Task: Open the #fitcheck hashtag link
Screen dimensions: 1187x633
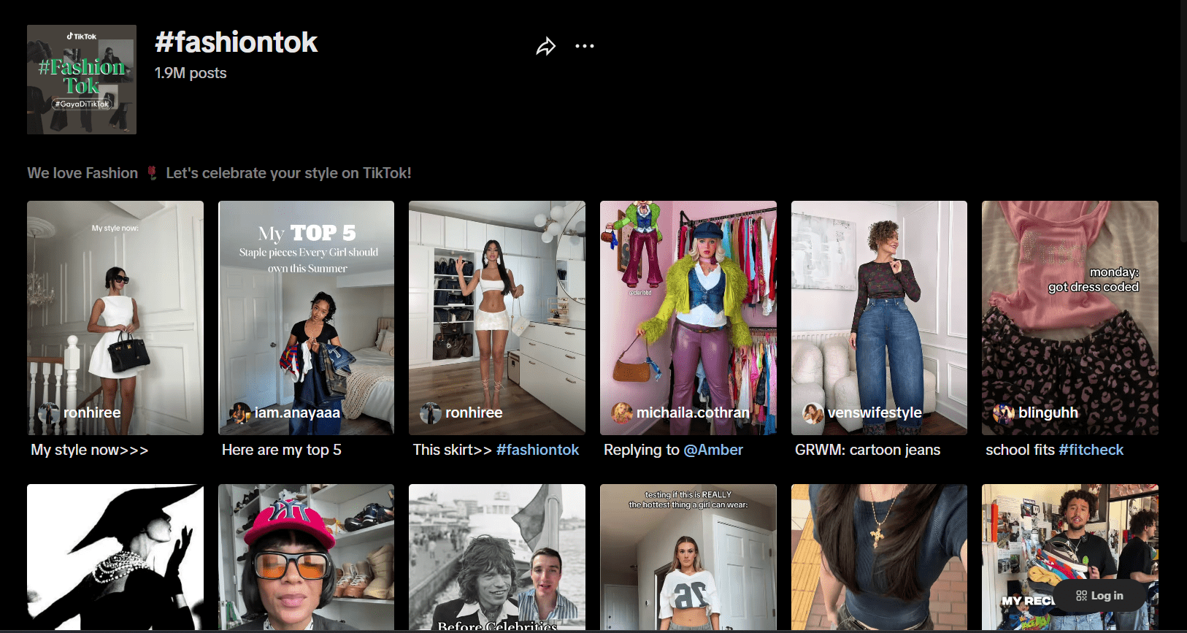Action: (x=1091, y=450)
